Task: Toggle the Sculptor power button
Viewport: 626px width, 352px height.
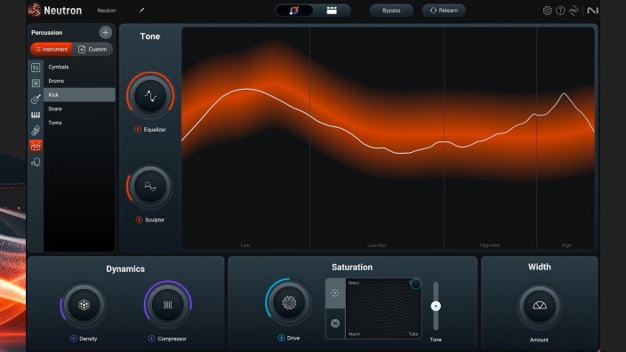Action: [139, 220]
